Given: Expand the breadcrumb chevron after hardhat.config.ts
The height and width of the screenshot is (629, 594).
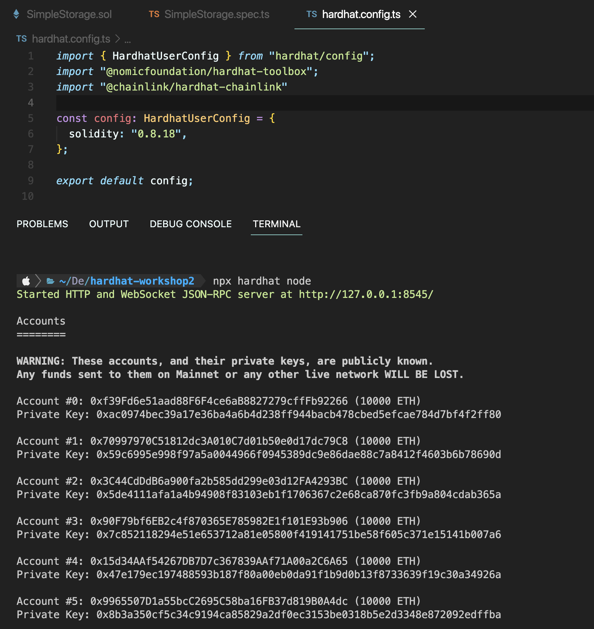Looking at the screenshot, I should [117, 39].
